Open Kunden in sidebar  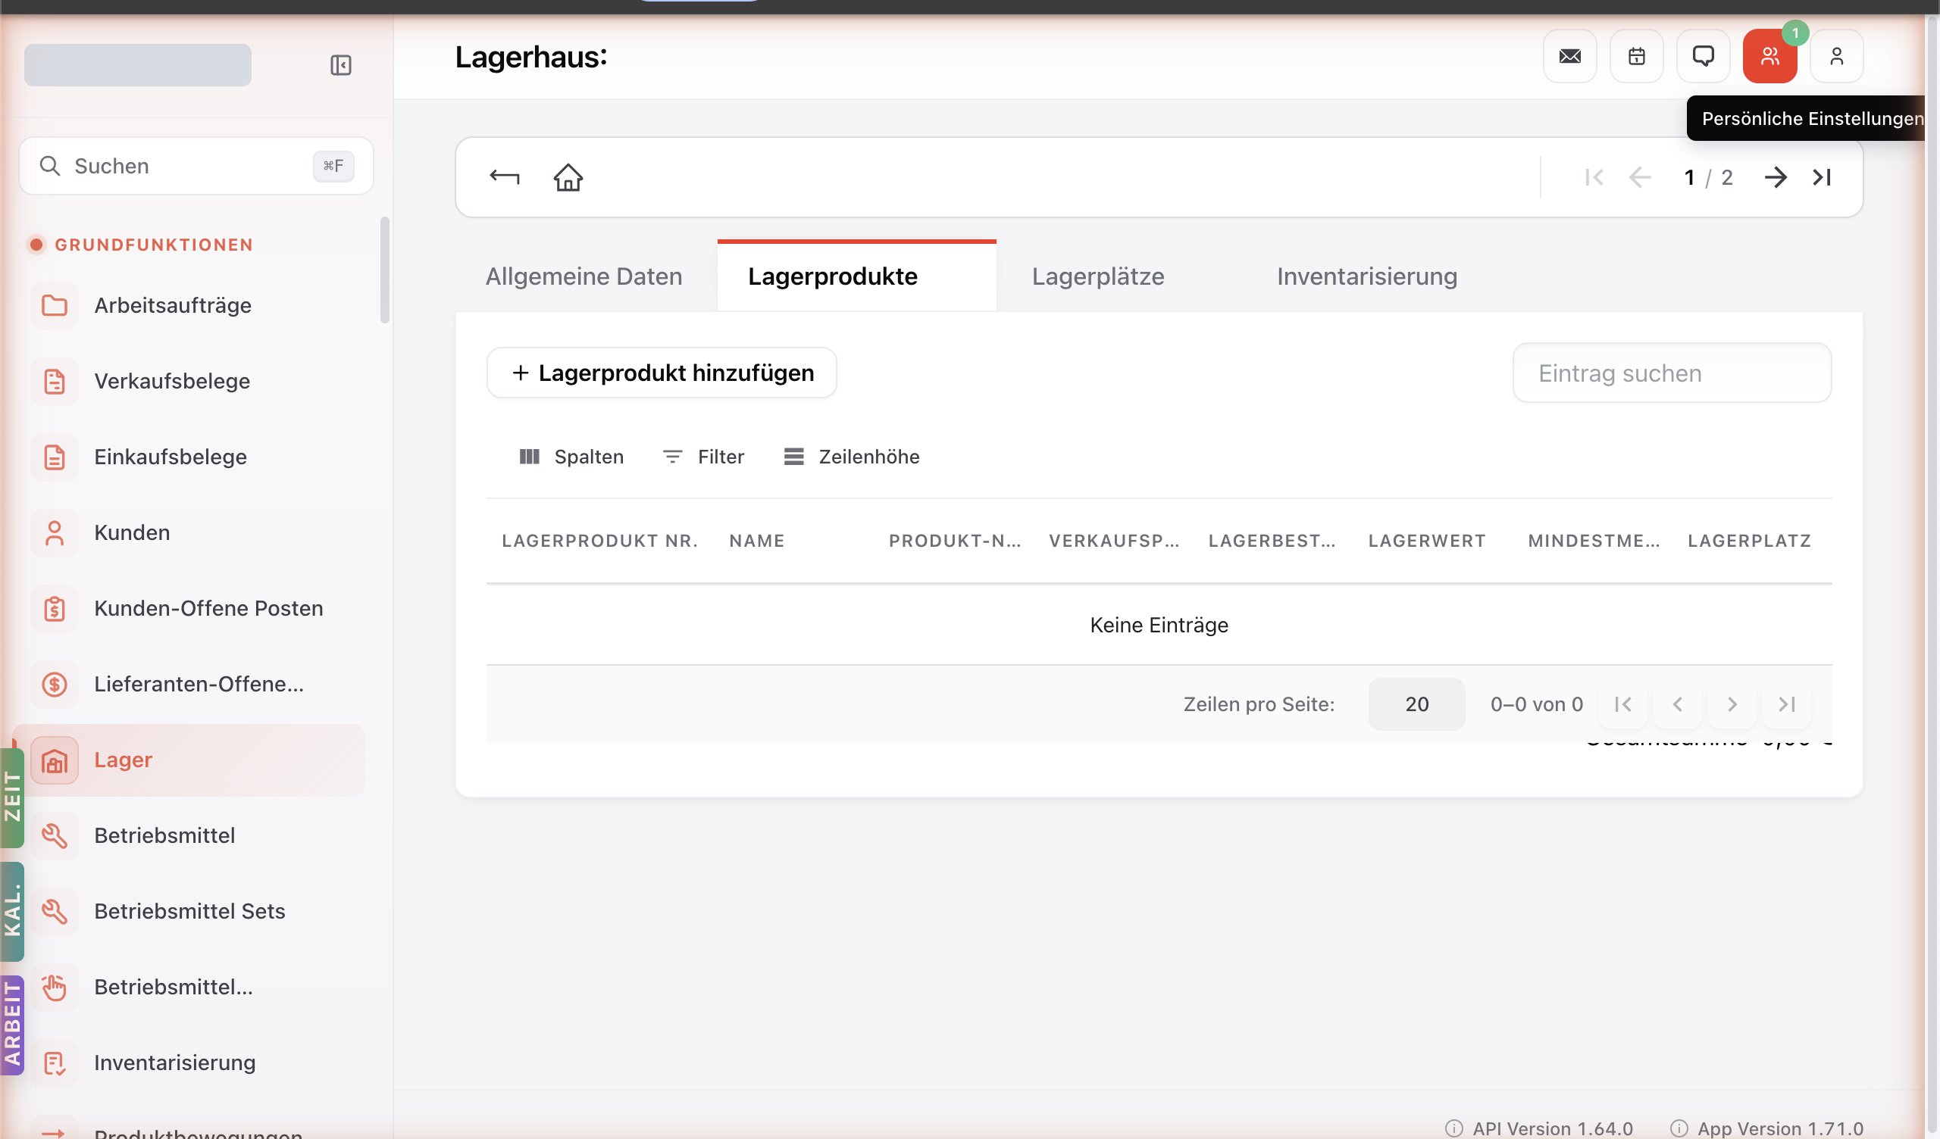(x=189, y=532)
